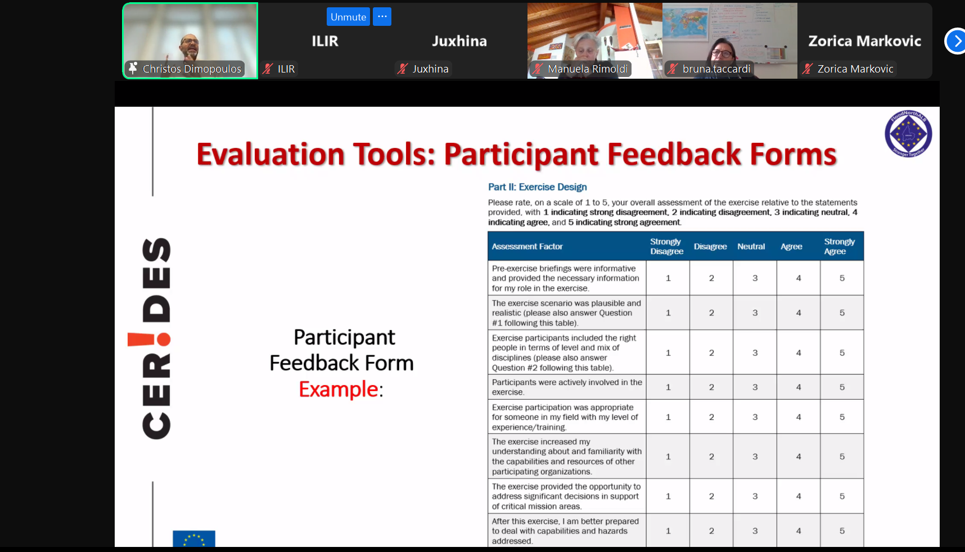Click the 'Strongly Disagree' column header

666,246
